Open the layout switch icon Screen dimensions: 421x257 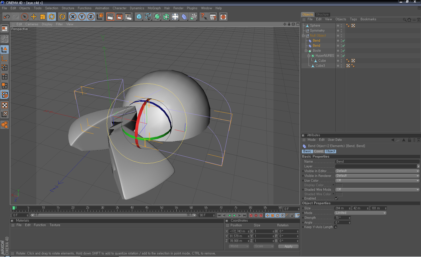pyautogui.click(x=5, y=29)
